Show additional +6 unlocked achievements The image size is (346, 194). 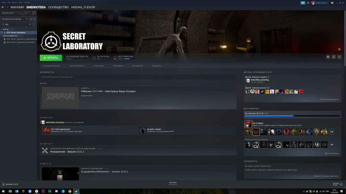pyautogui.click(x=332, y=132)
